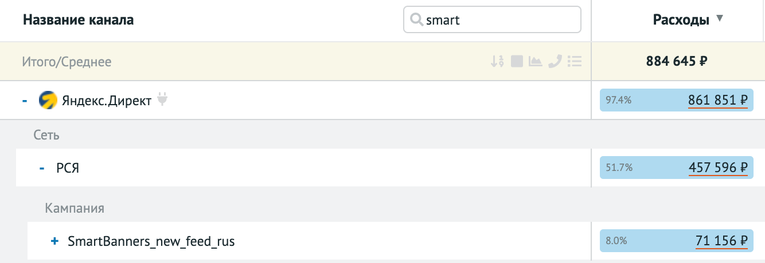765x263 pixels.
Task: Click the magnifier icon in search box
Action: tap(416, 20)
